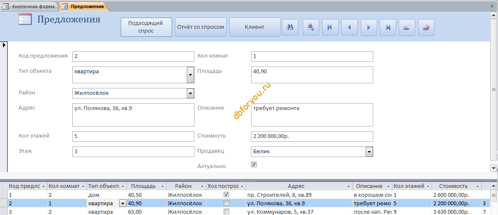The image size is (498, 215).
Task: Open the Продавец dropdown list
Action: (369, 152)
